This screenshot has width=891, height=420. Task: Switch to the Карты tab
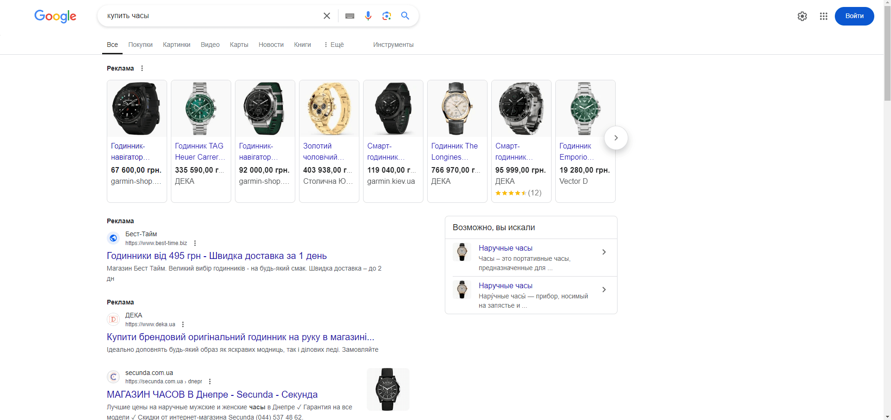[239, 45]
